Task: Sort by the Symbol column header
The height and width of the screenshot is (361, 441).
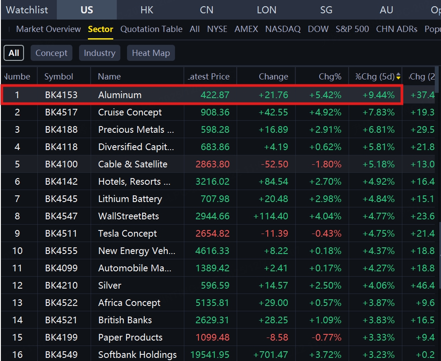Action: (59, 77)
